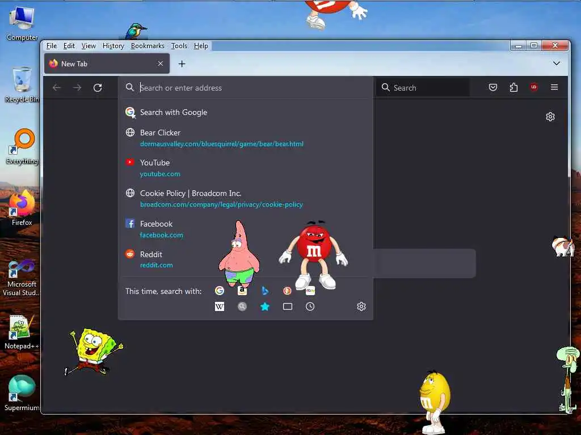Open the History menu

(113, 46)
